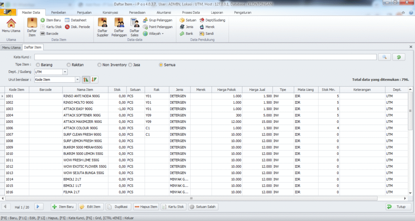Click the Barcode ribbon item
This screenshot has width=415, height=221.
tap(49, 34)
